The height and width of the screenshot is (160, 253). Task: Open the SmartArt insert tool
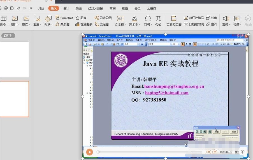click(64, 18)
